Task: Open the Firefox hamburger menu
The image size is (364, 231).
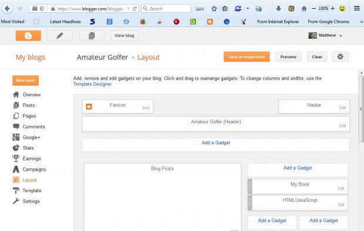Action: 357,9
